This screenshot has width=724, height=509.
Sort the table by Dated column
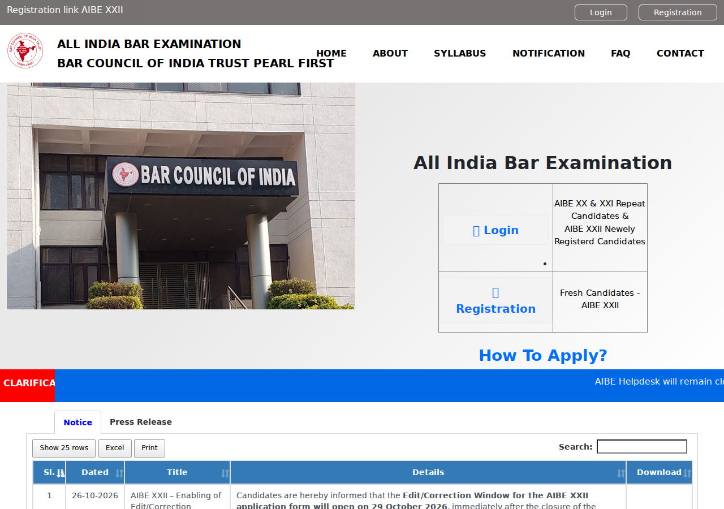[x=95, y=473]
